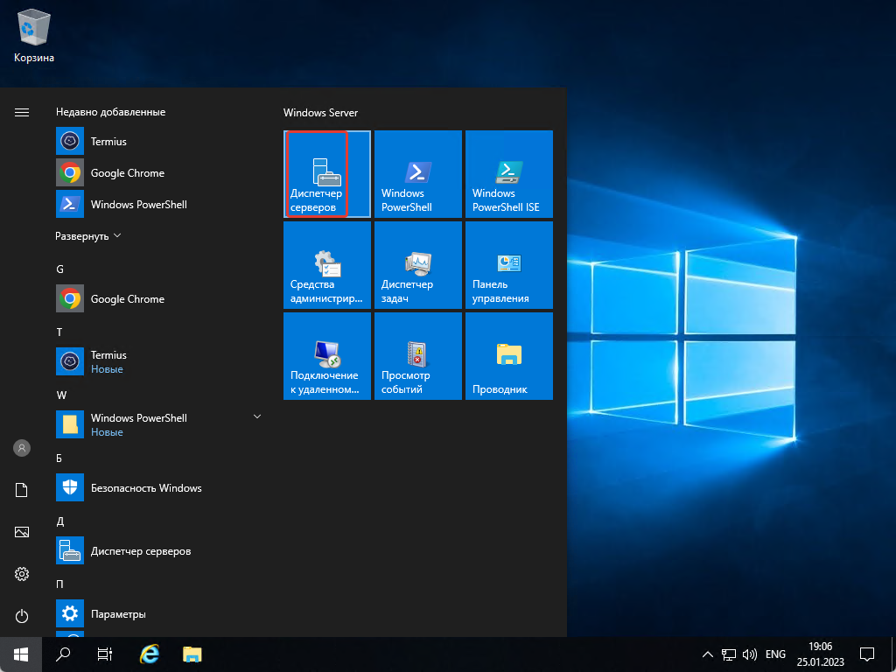The image size is (896, 672).
Task: Open the Pictures icon in Start rail
Action: tap(22, 532)
